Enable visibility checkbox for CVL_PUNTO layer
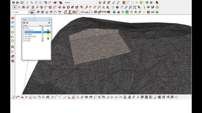Image resolution: width=202 pixels, height=113 pixels. click(43, 34)
